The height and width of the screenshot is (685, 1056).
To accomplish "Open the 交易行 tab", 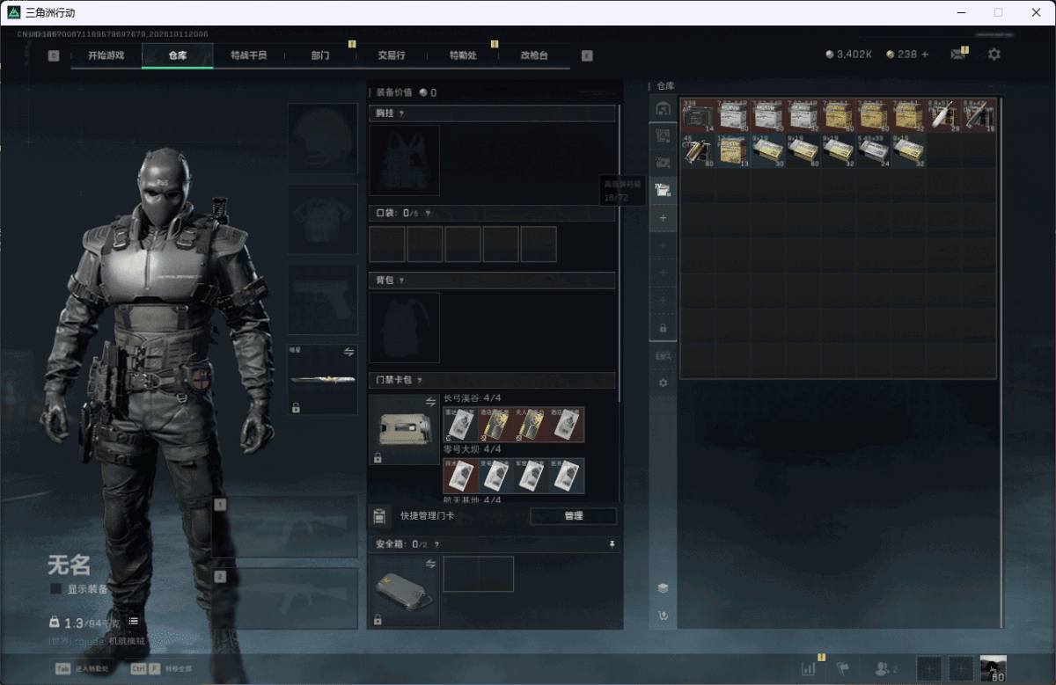I will point(392,55).
